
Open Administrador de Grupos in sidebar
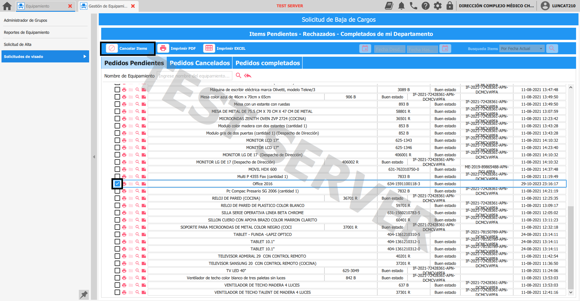[45, 20]
